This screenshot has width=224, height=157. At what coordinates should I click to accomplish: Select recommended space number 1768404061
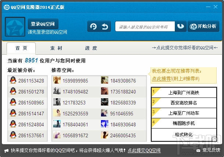[75, 125]
